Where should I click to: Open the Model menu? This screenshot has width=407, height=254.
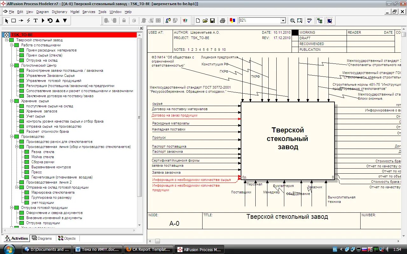75,12
